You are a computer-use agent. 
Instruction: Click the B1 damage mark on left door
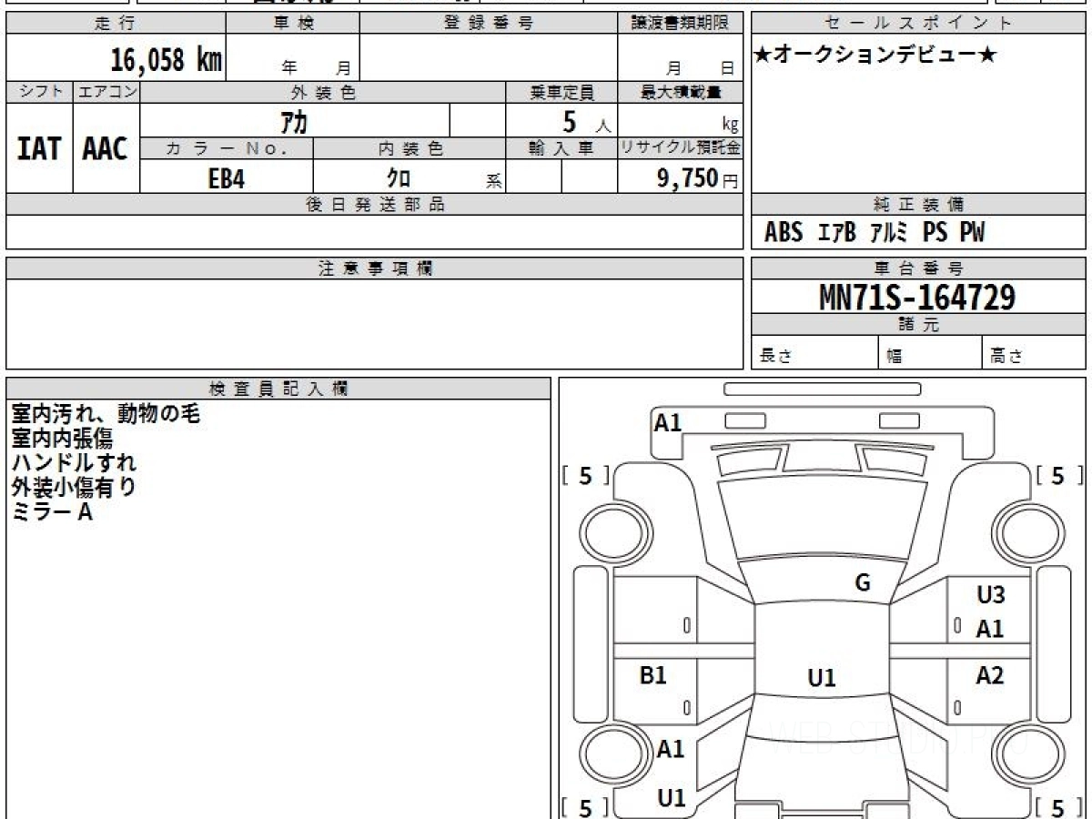pos(653,675)
